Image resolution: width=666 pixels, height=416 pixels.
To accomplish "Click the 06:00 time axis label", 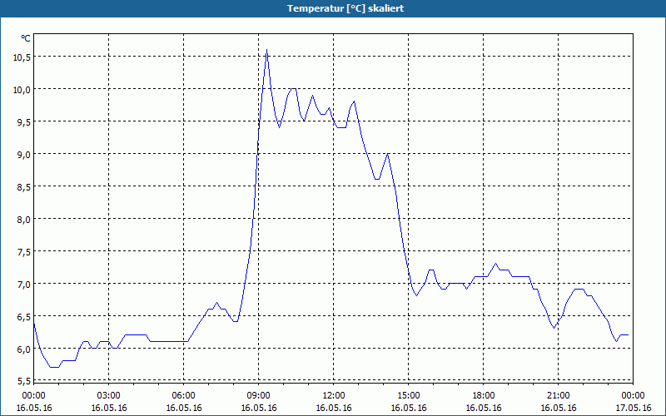I will pos(183,396).
